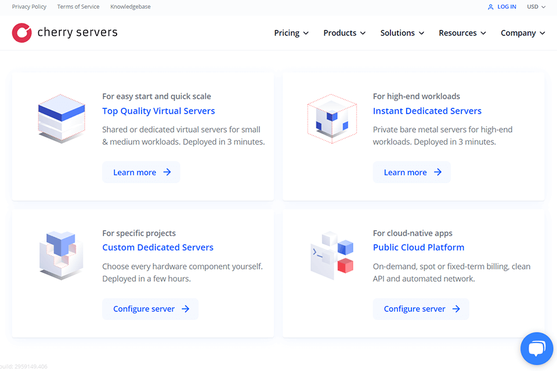Click Learn more under Virtual Servers
The image size is (557, 371).
point(142,172)
